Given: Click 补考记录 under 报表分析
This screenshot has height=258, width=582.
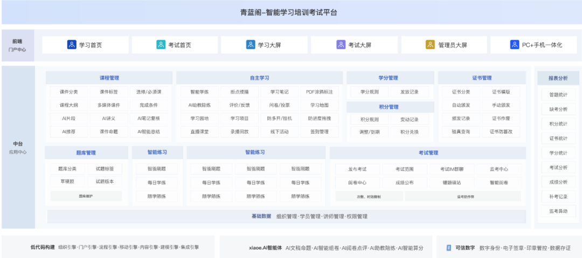Looking at the screenshot, I should click(x=558, y=197).
